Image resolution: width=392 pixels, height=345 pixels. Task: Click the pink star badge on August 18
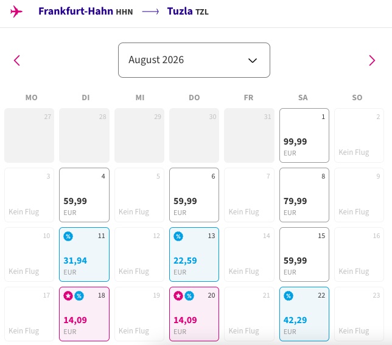[x=68, y=296]
